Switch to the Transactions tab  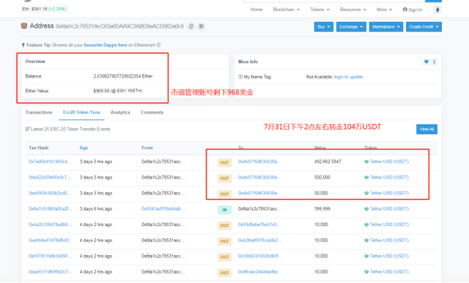(39, 112)
